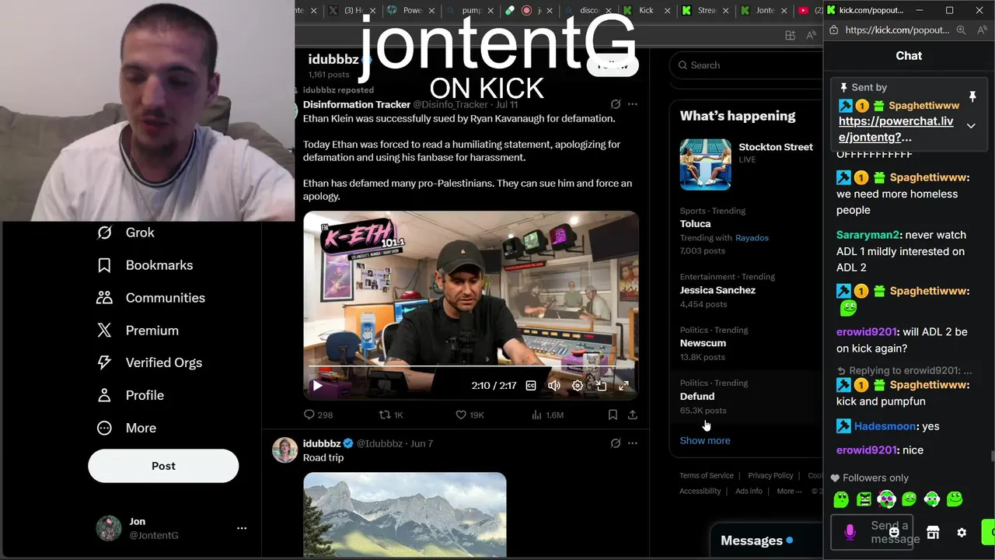Go to Communities in the sidebar

click(x=151, y=298)
